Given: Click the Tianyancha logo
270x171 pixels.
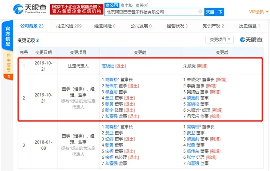Looking at the screenshot, I should point(30,9).
